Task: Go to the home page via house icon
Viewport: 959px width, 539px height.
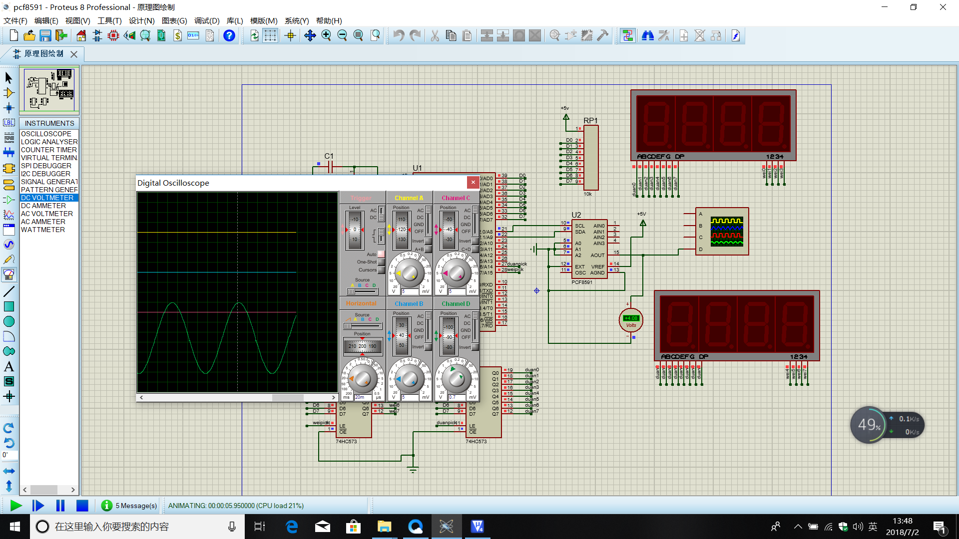Action: click(x=81, y=35)
